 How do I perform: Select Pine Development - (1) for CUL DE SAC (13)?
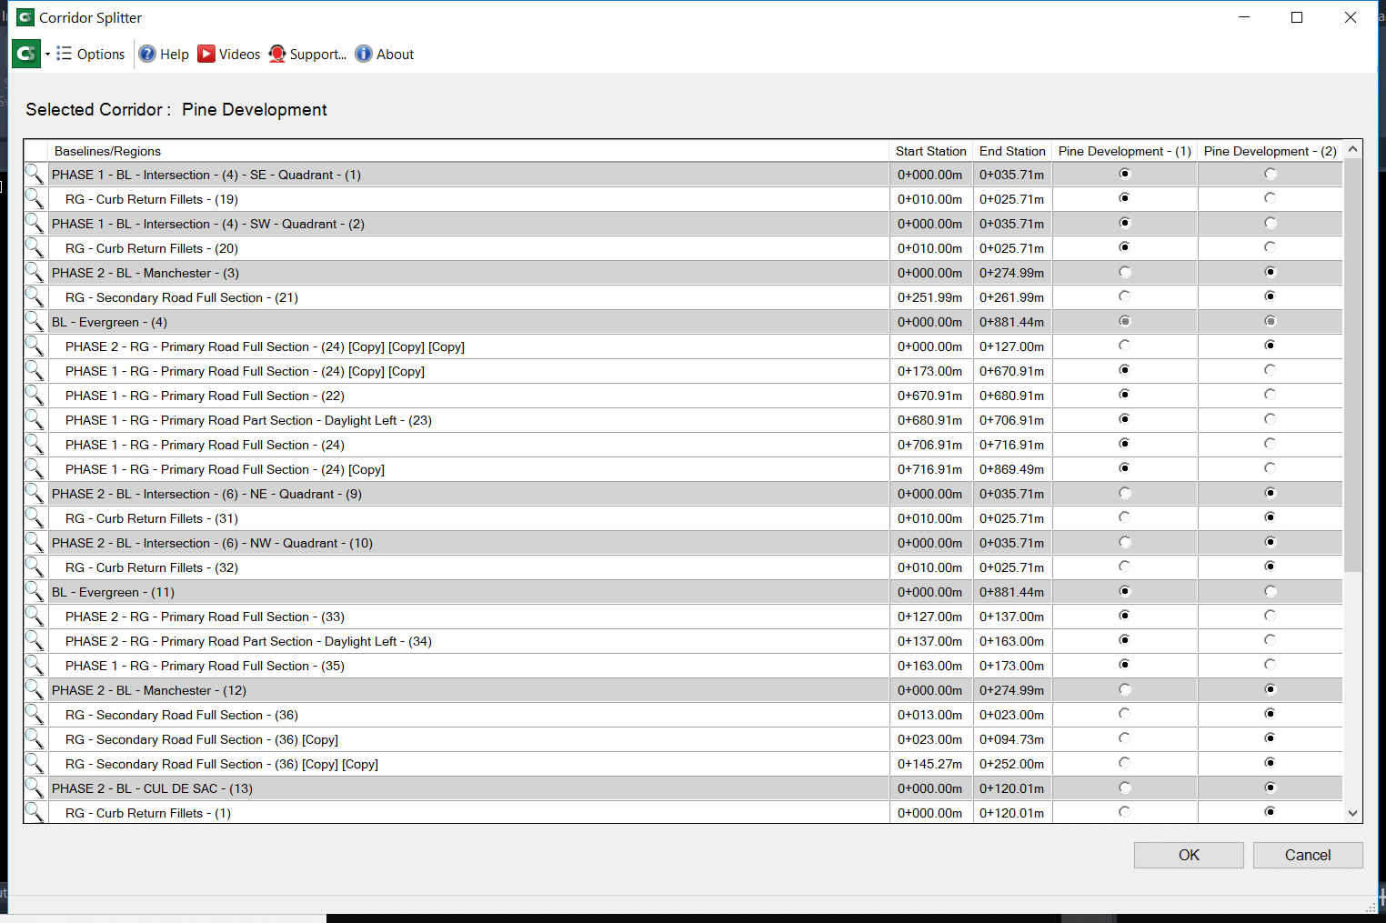1125,788
